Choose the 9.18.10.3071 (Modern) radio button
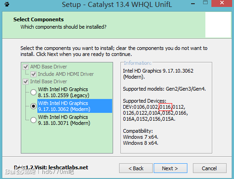The image size is (234, 179). [33, 120]
